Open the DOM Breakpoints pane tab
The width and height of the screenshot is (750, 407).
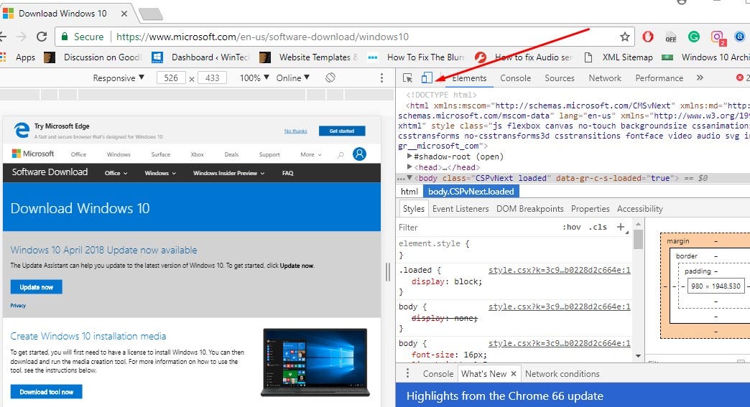(529, 209)
